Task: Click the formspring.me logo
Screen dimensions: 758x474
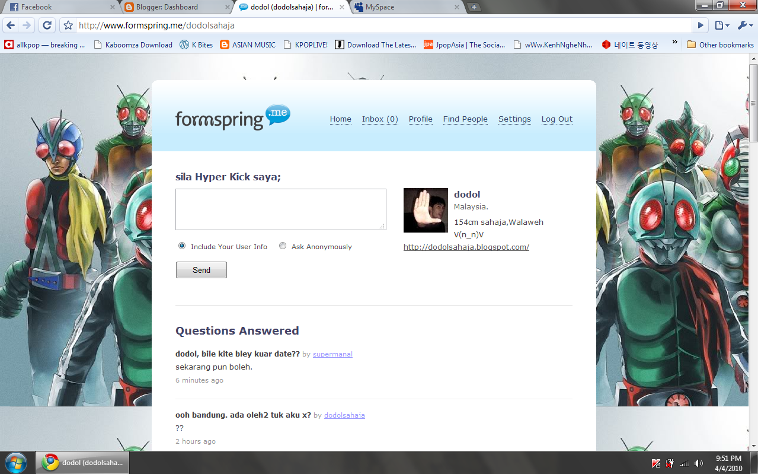Action: 233,117
